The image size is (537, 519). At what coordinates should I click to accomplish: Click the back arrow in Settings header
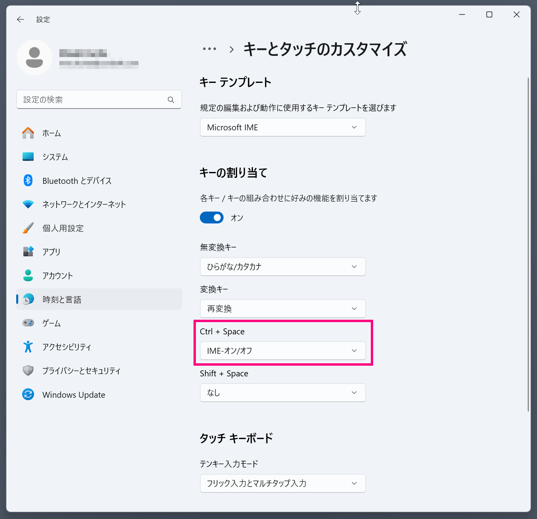tap(21, 19)
